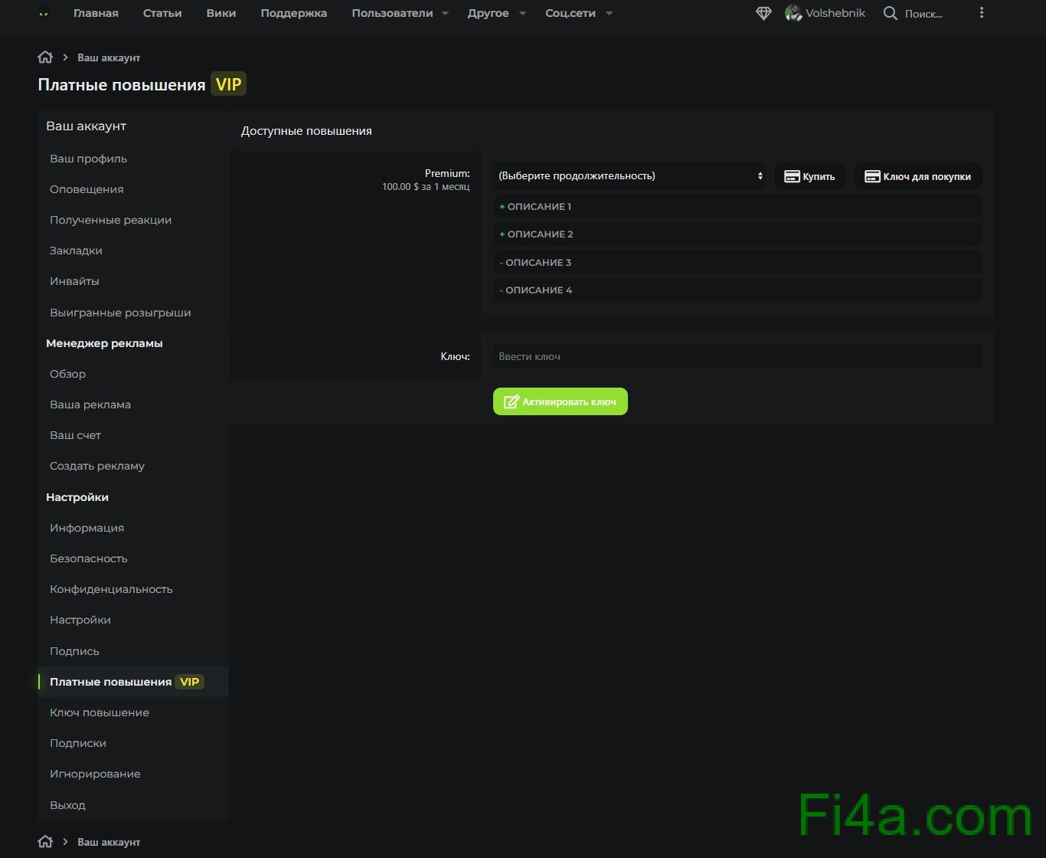Open the Volshebnik user avatar menu
This screenshot has height=858, width=1046.
(x=793, y=14)
